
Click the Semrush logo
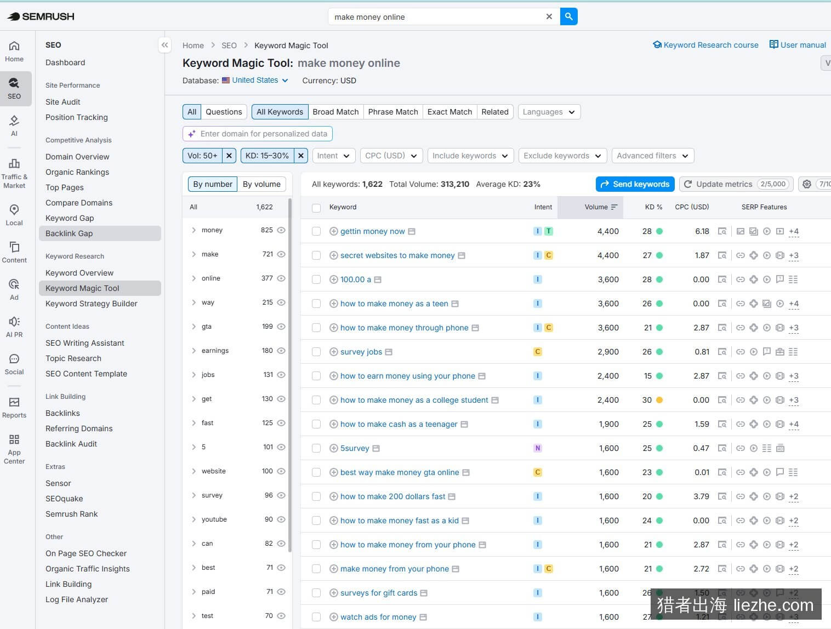click(x=41, y=16)
